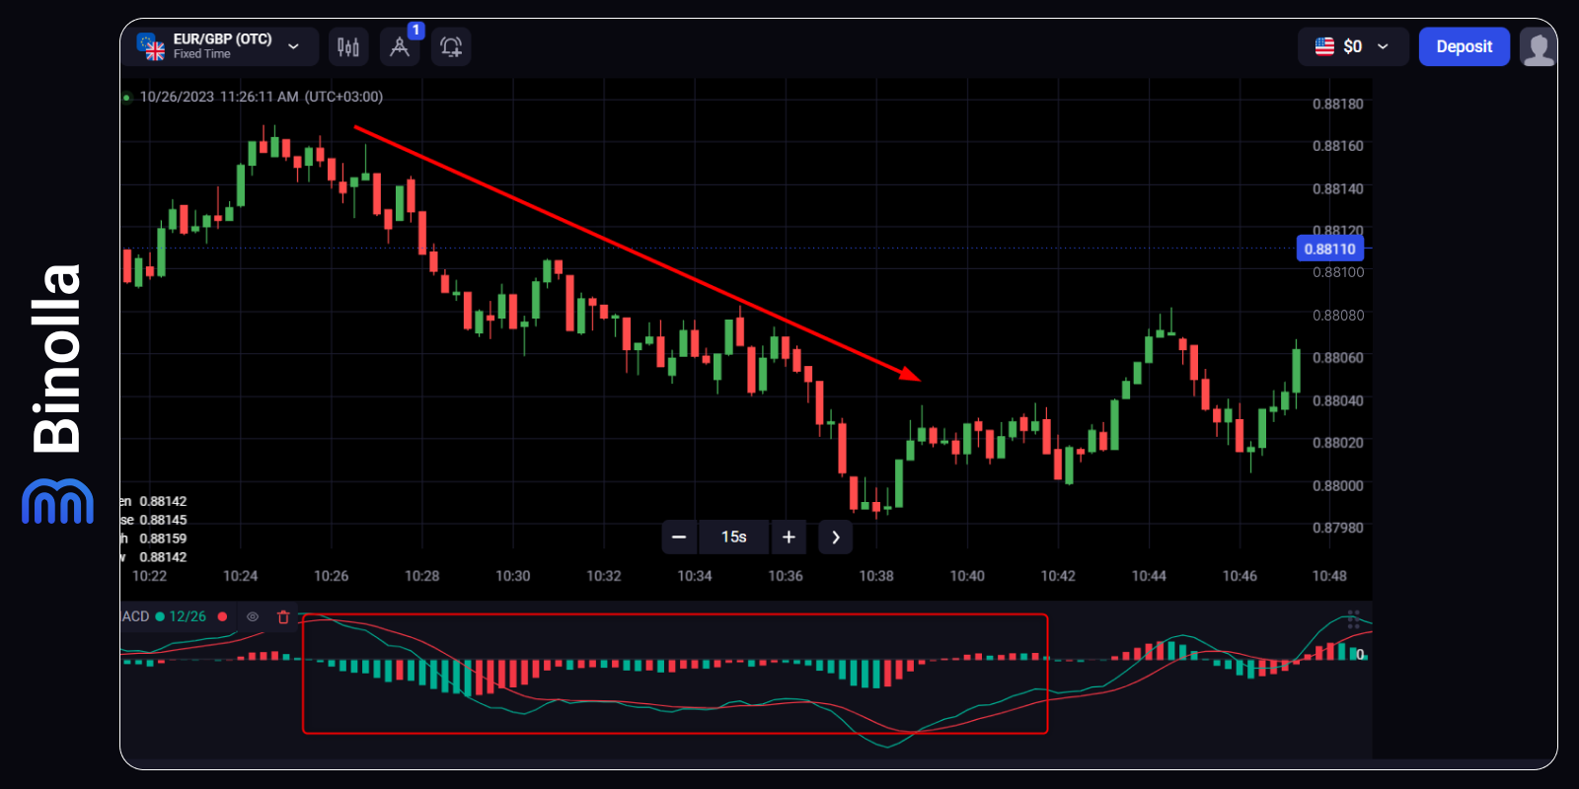Grab the MACD panel drag handle dots
The width and height of the screenshot is (1579, 789).
(x=1353, y=618)
